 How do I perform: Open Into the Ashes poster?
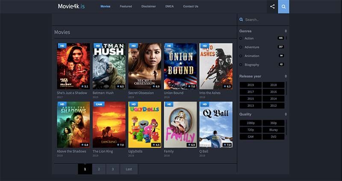216,66
